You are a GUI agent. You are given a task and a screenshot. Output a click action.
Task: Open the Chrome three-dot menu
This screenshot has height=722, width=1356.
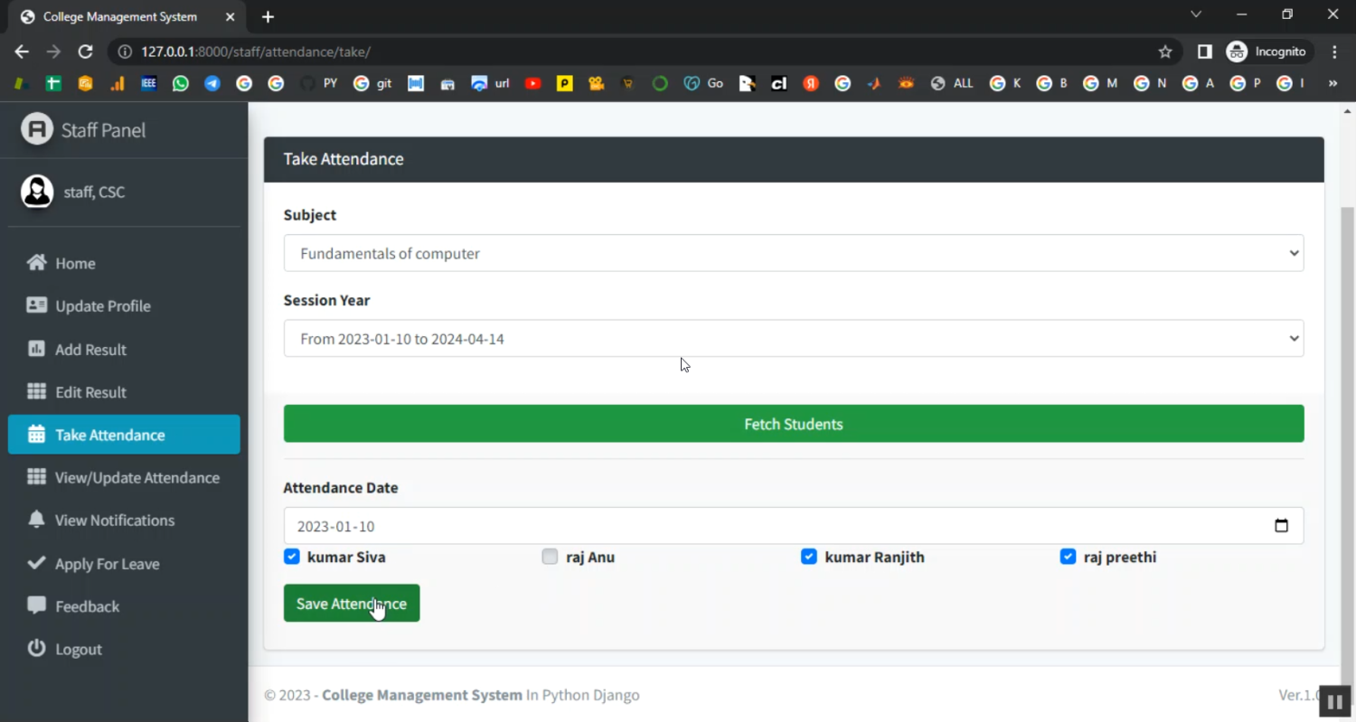coord(1334,52)
